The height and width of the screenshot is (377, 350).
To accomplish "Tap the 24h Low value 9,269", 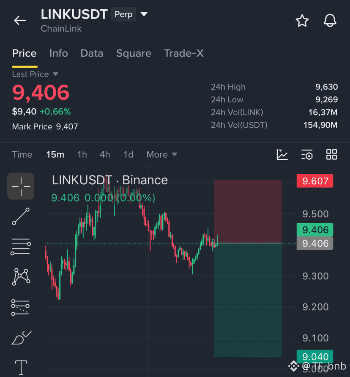I will pos(326,100).
